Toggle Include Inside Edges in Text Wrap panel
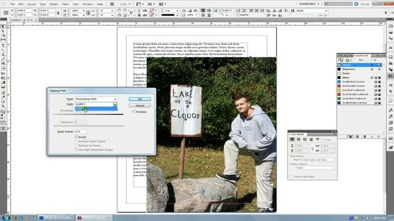Image resolution: width=394 pixels, height=221 pixels. (292, 177)
